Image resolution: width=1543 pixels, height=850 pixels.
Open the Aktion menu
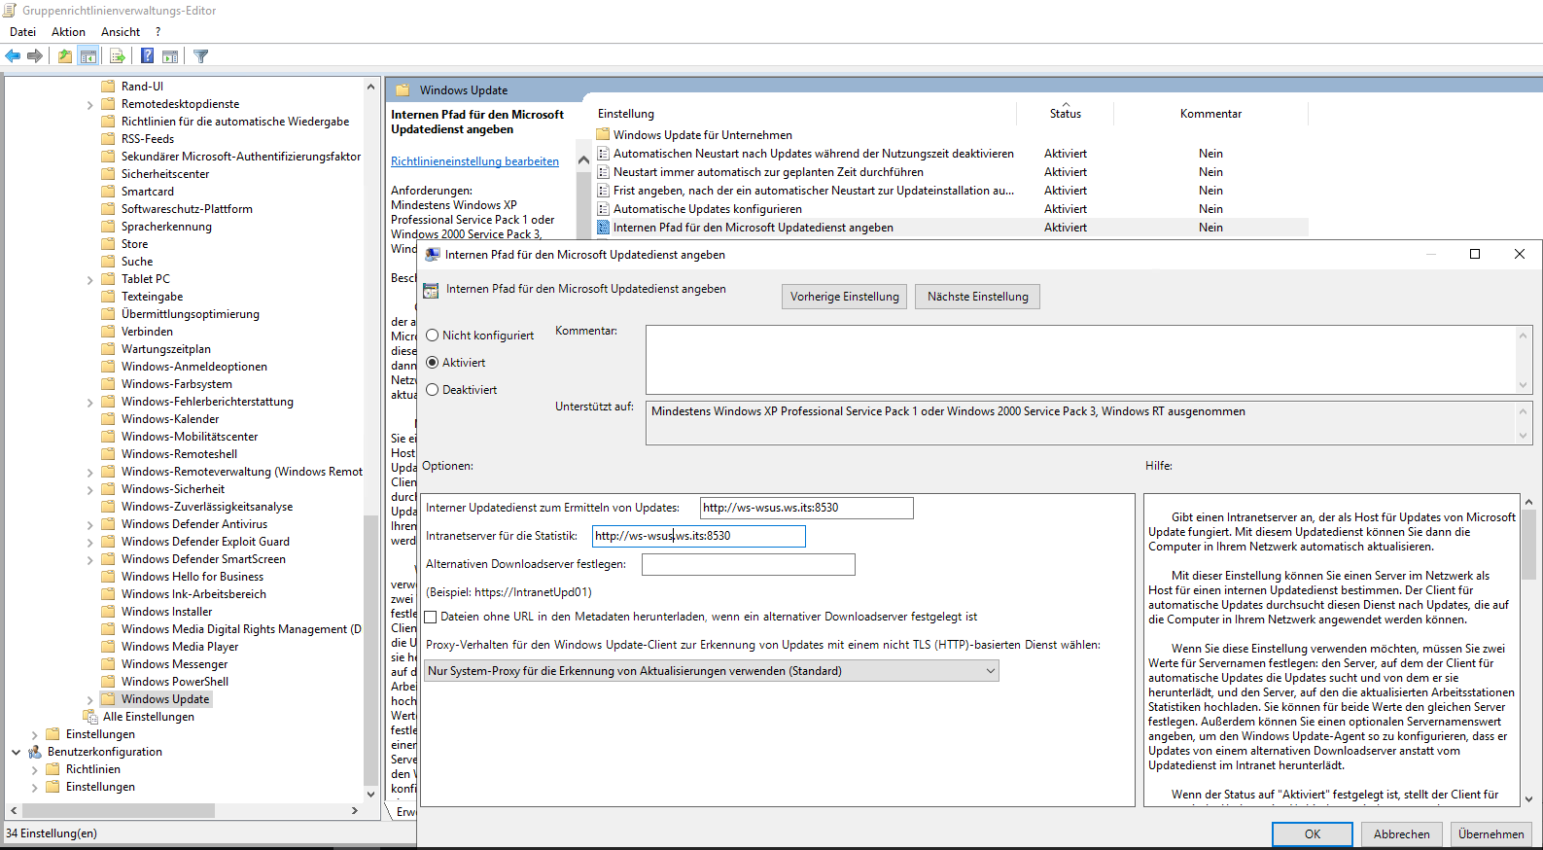69,32
